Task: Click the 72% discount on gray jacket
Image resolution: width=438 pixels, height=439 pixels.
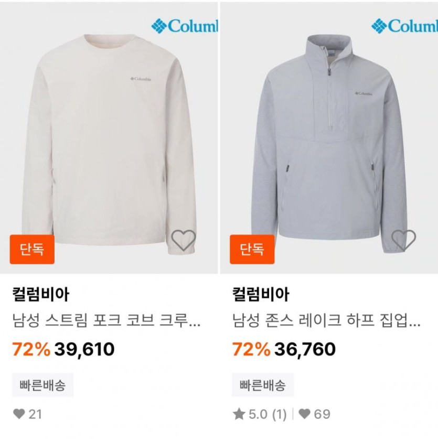Action: click(x=251, y=349)
